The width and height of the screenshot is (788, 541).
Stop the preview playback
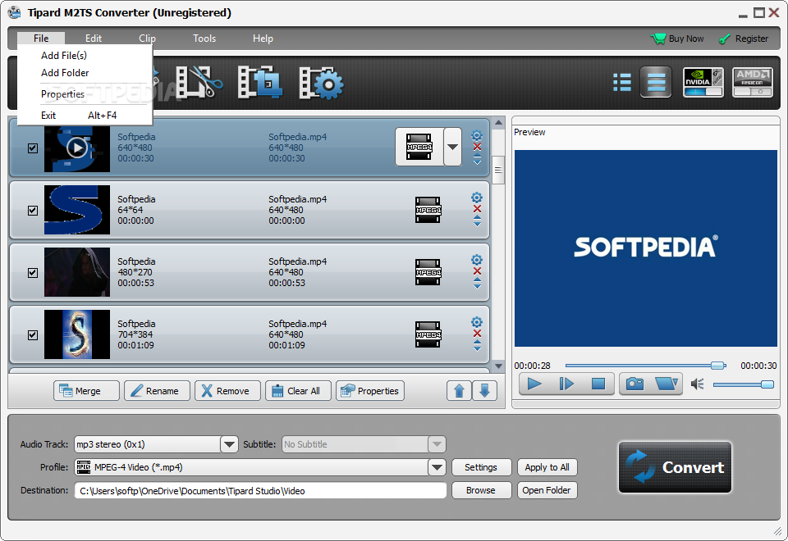coord(598,384)
